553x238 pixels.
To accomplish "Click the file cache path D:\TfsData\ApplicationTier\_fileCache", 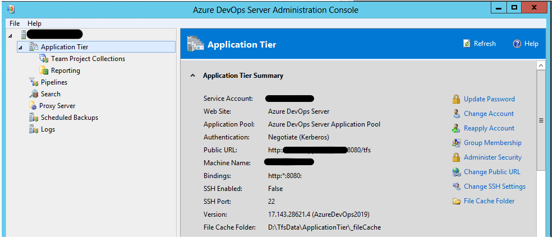I will tap(324, 227).
